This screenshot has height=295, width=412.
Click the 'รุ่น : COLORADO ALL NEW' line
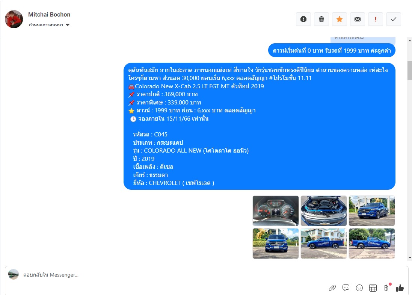[191, 151]
